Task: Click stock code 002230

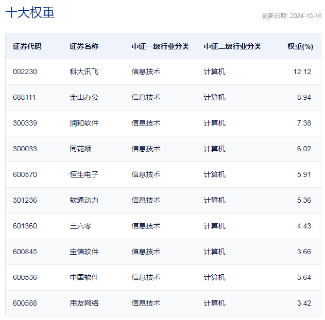Action: click(x=25, y=72)
